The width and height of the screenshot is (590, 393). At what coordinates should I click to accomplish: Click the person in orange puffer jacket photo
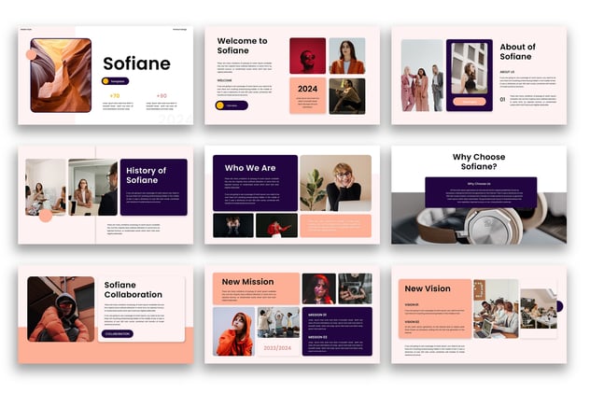point(60,309)
